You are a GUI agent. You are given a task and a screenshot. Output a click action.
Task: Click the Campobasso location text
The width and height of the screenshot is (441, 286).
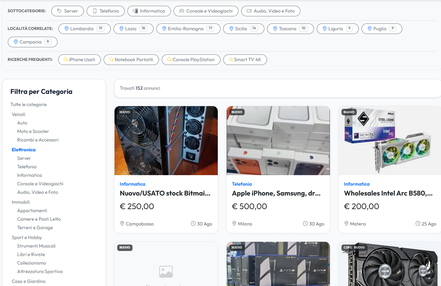pos(140,224)
